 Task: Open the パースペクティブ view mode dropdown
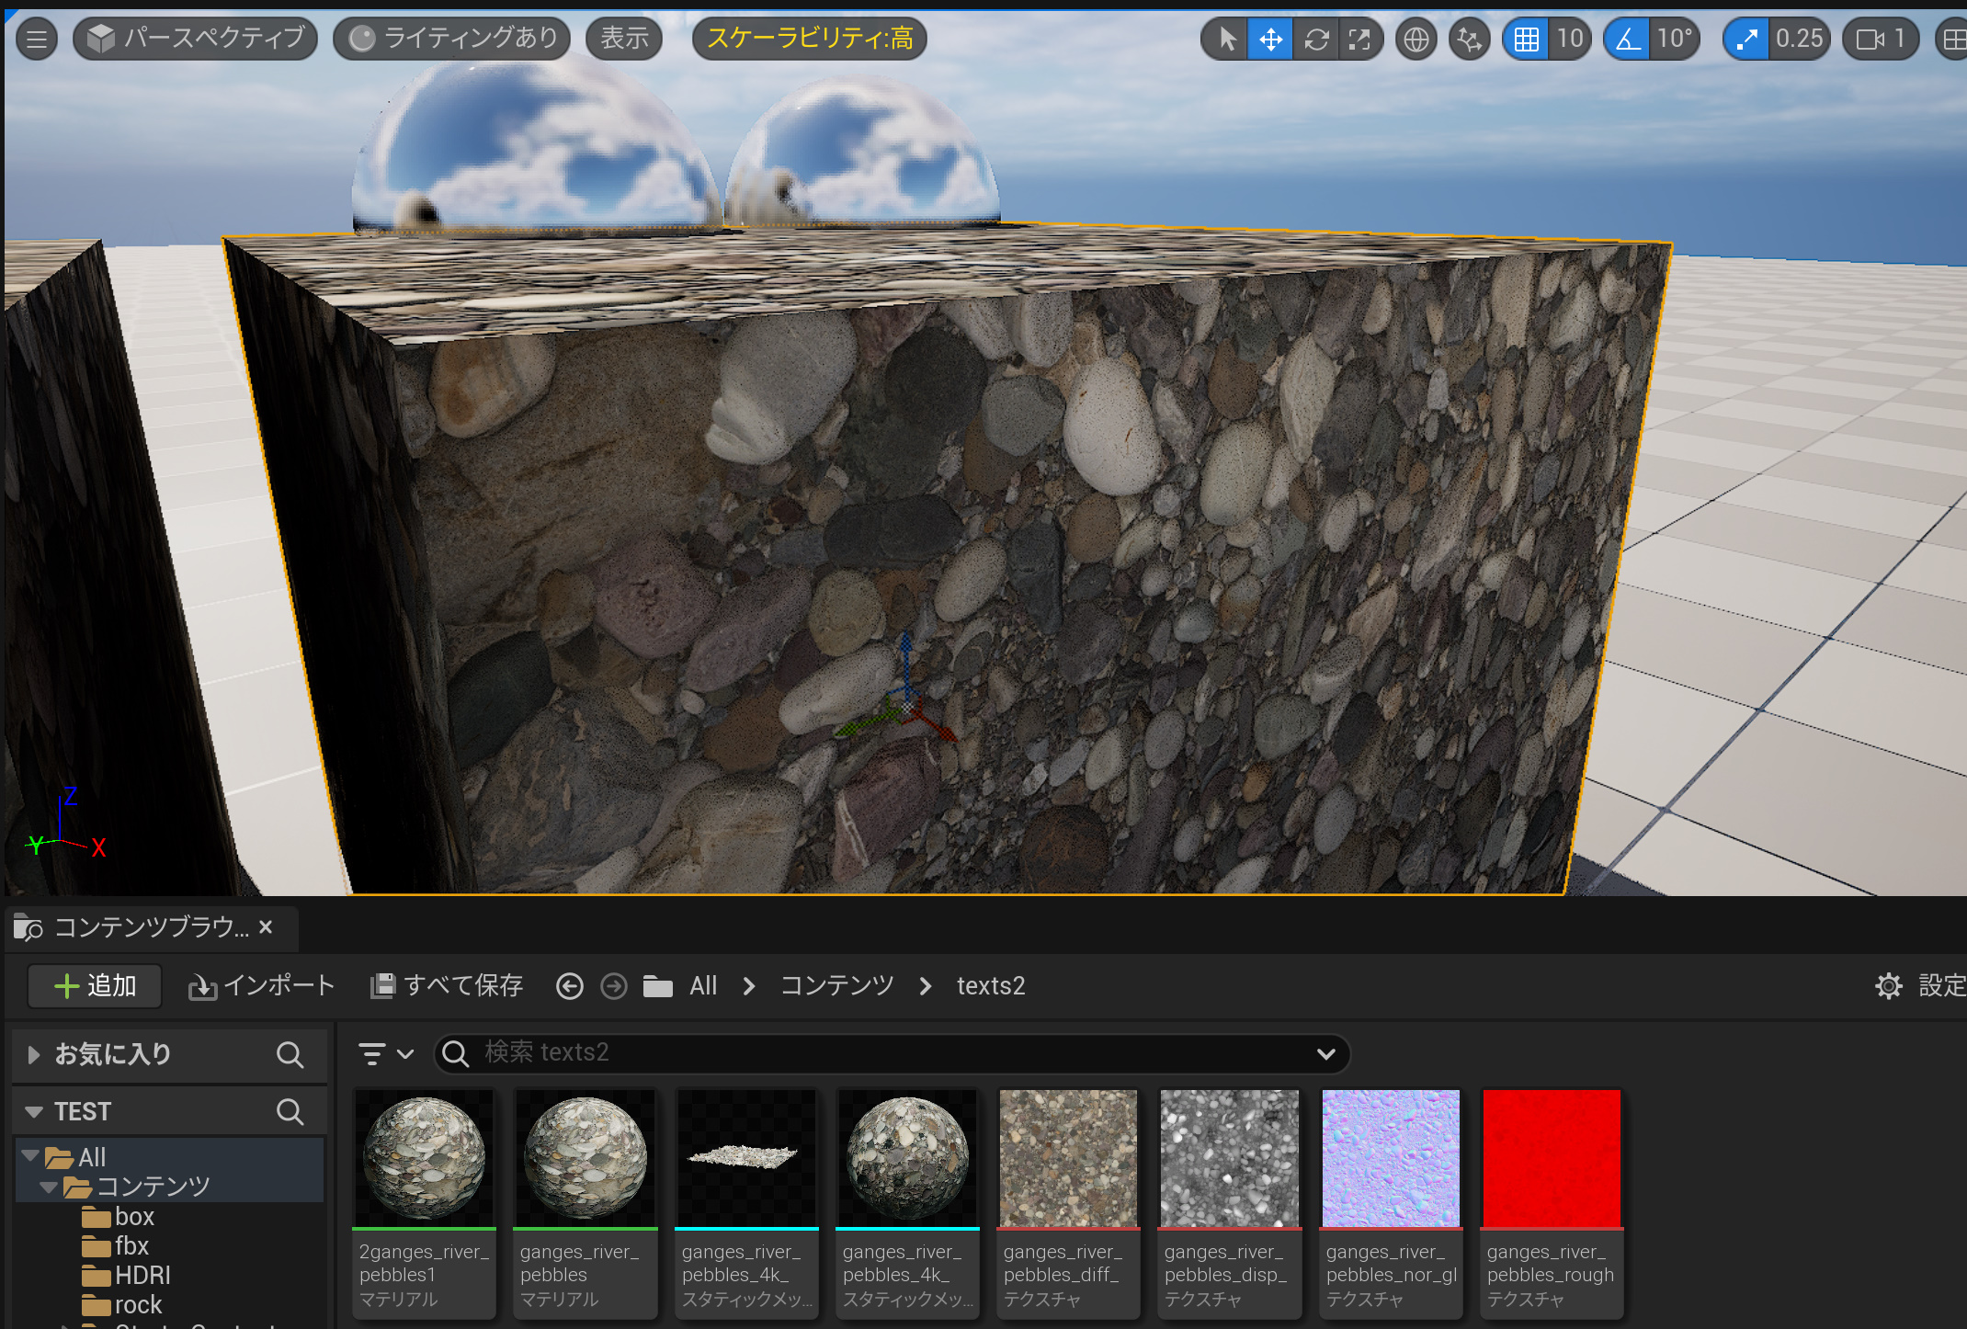click(x=196, y=38)
